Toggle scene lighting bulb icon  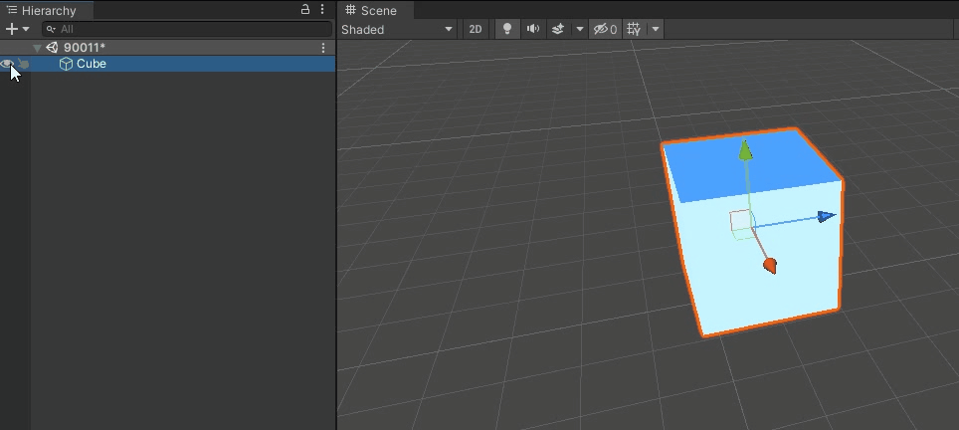click(507, 29)
